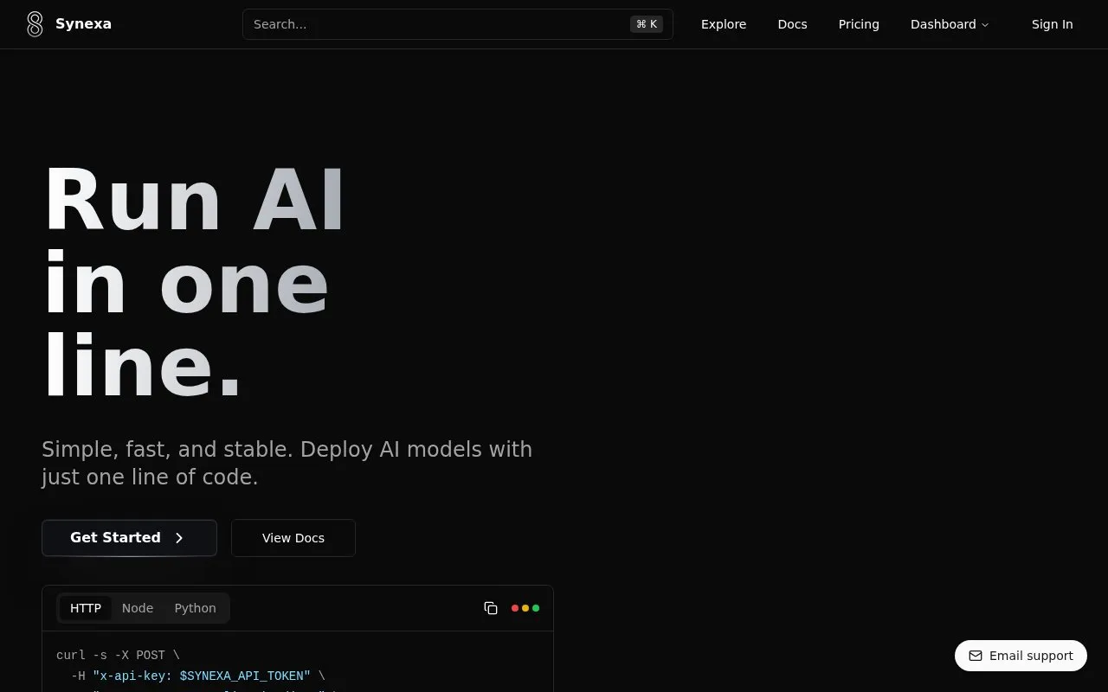Click the Sign In link
1108x692 pixels.
click(1052, 24)
